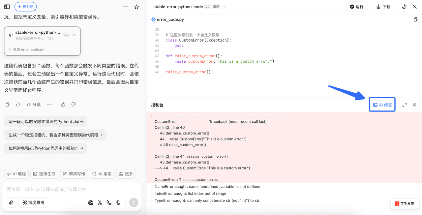Open the V2 version dropdown

[x=225, y=7]
